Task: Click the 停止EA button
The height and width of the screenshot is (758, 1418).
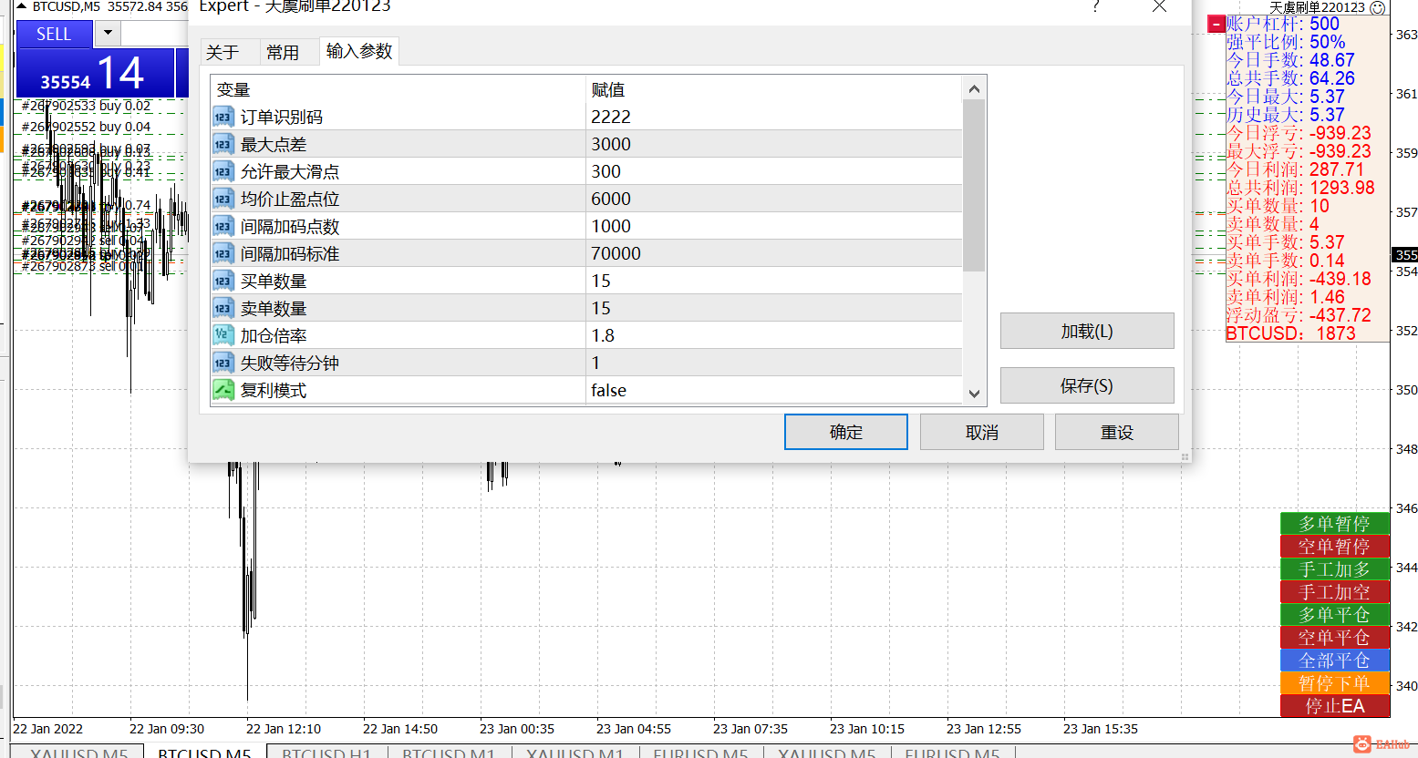Action: coord(1334,706)
